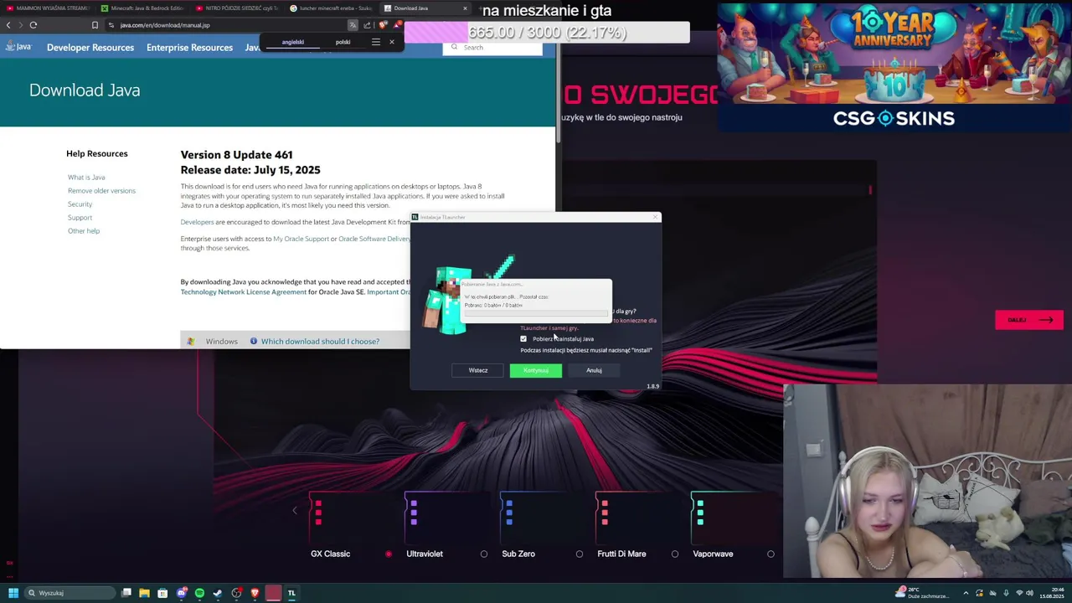This screenshot has width=1072, height=603.
Task: Open volume control in system tray
Action: pyautogui.click(x=1029, y=593)
